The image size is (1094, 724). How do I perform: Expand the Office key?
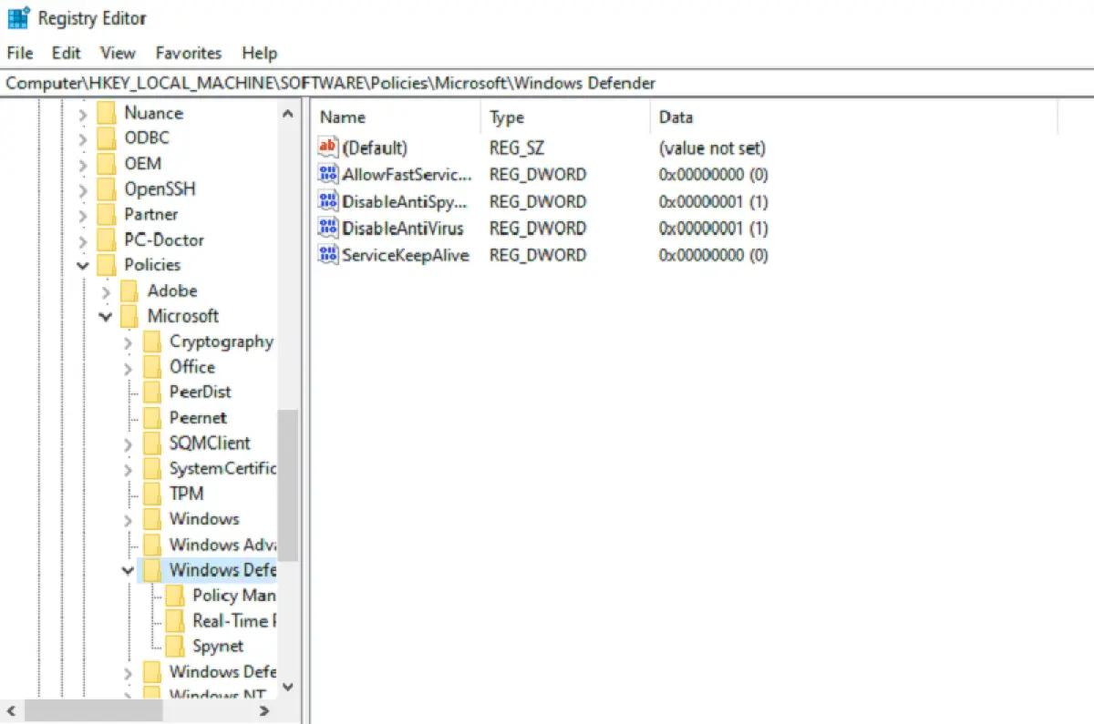[x=129, y=368]
